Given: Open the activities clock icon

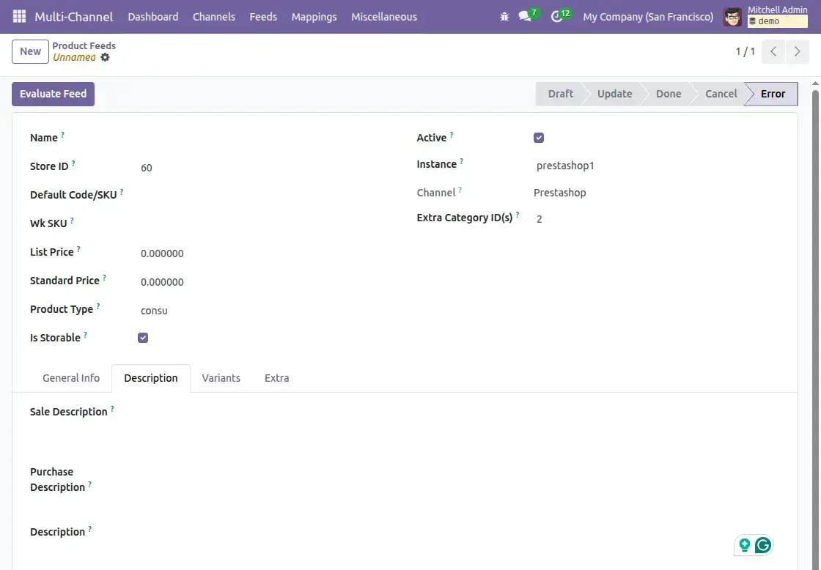Looking at the screenshot, I should [x=556, y=16].
